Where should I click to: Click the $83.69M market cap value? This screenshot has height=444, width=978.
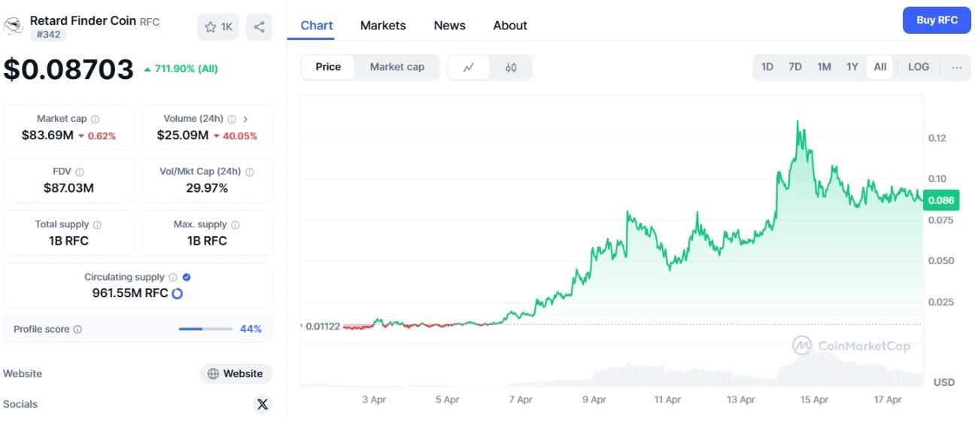(47, 135)
